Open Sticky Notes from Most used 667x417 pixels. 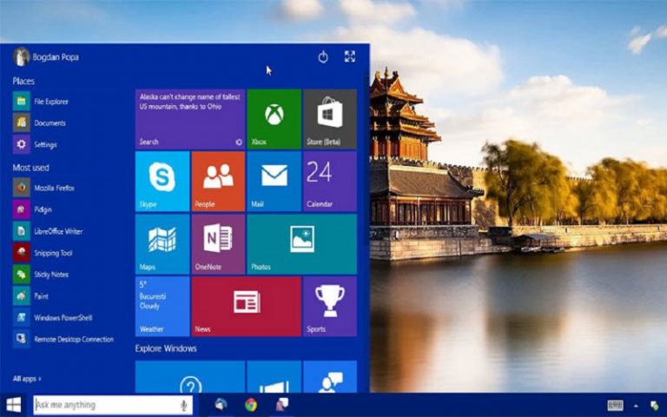(41, 275)
